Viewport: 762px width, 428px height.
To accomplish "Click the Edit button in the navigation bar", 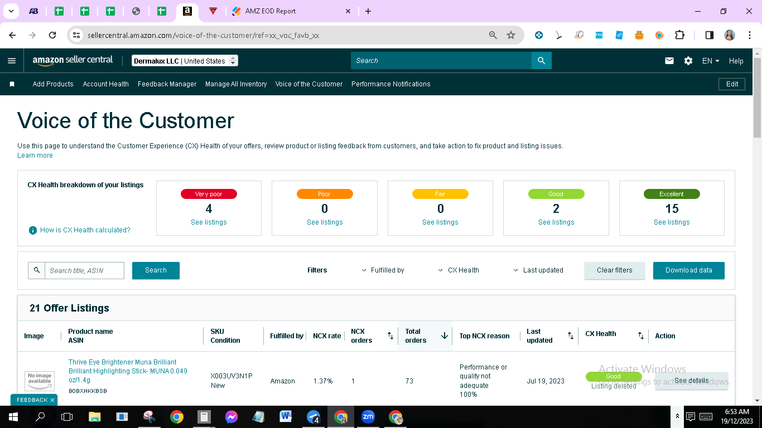I will pos(732,84).
